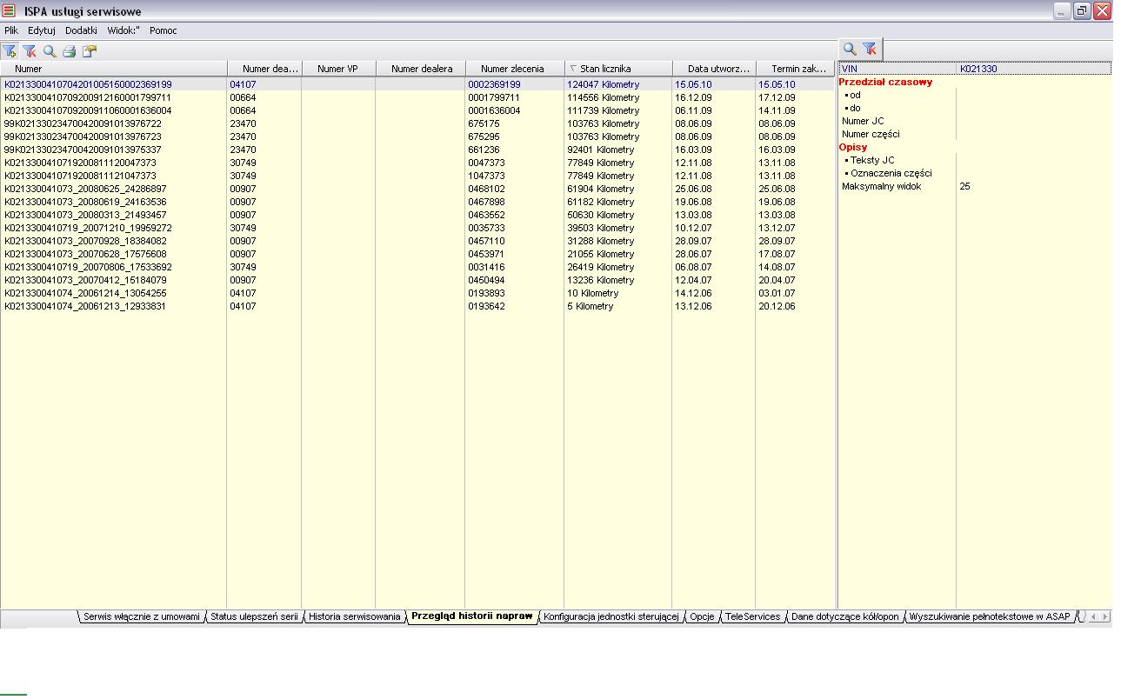Sort by the Numer dealera column header
Image resolution: width=1121 pixels, height=699 pixels.
coord(421,69)
